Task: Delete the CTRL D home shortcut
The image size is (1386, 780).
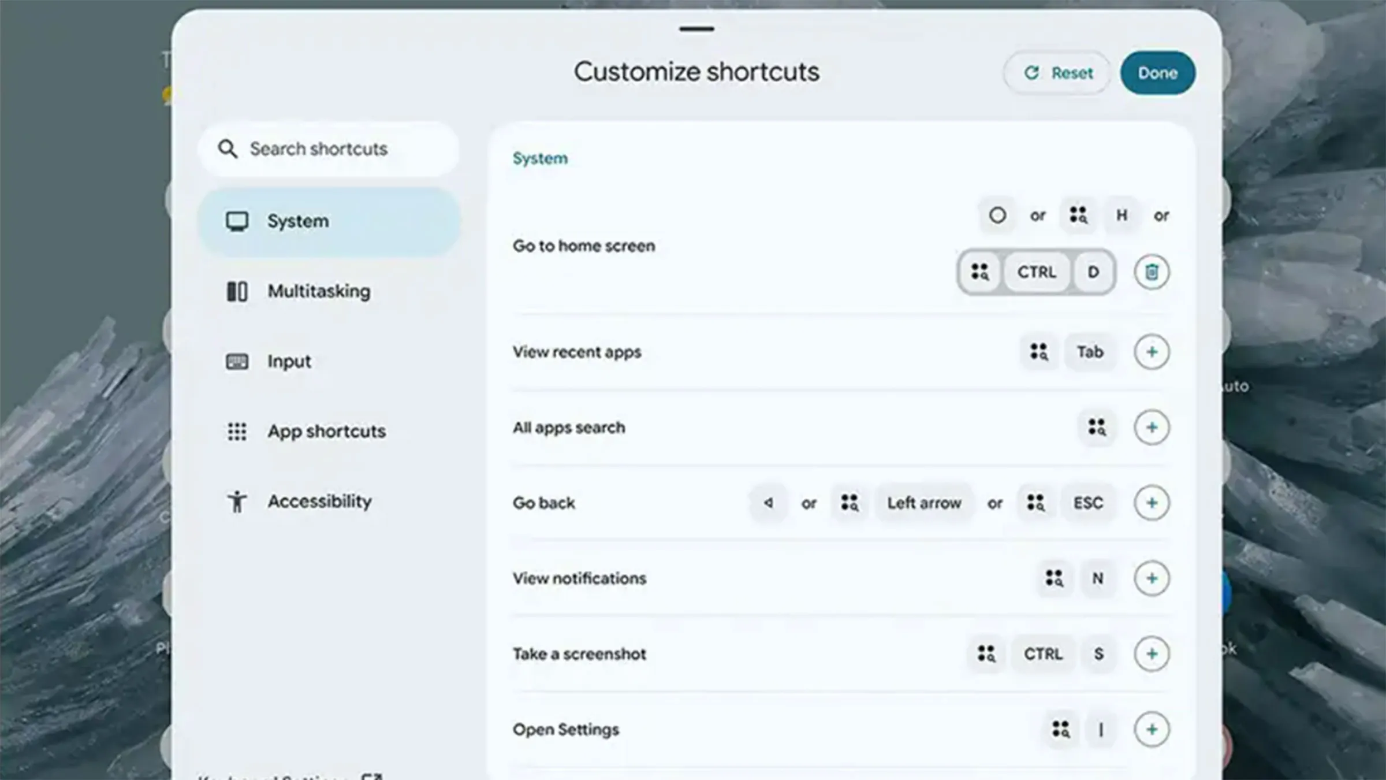Action: coord(1152,272)
